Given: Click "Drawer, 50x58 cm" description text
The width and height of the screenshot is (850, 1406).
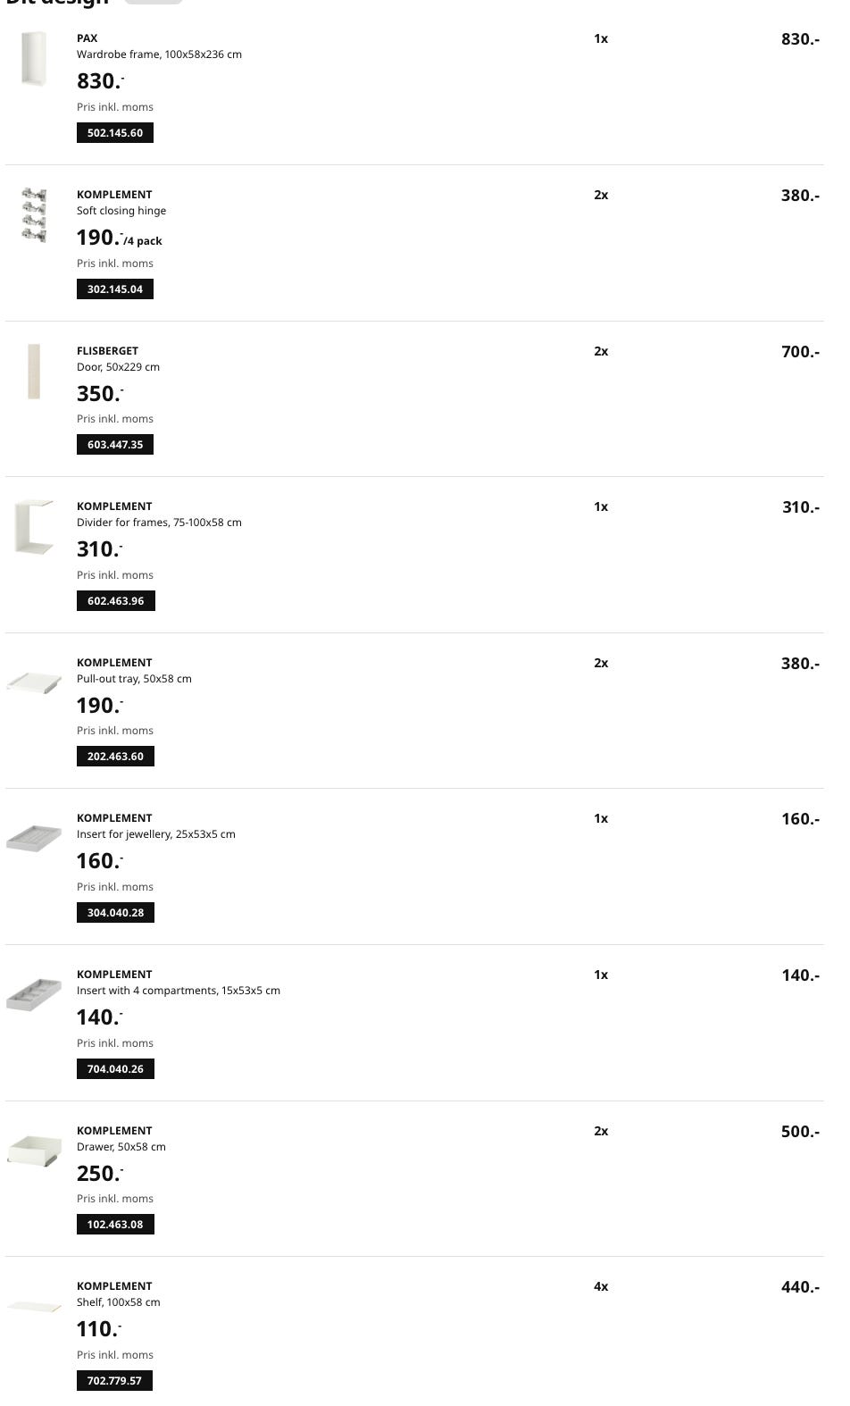Looking at the screenshot, I should point(121,1147).
